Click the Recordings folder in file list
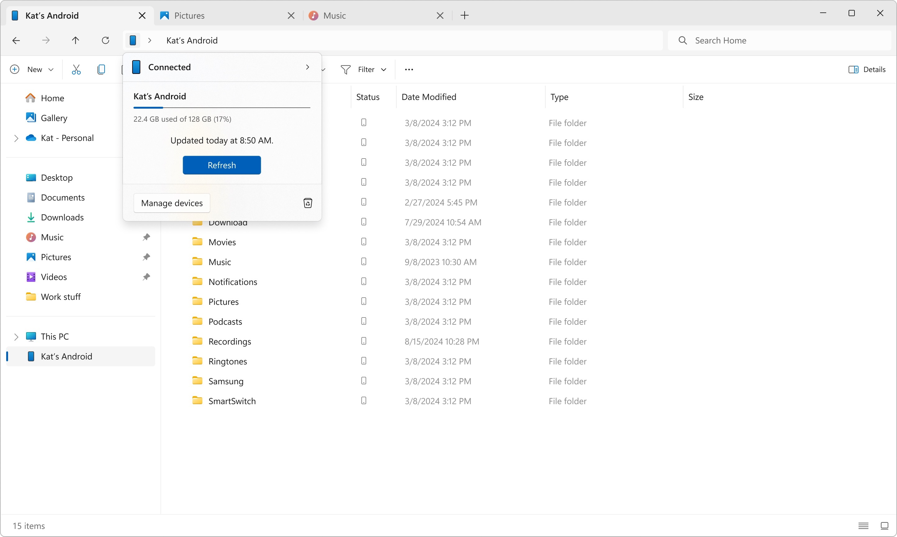 229,341
